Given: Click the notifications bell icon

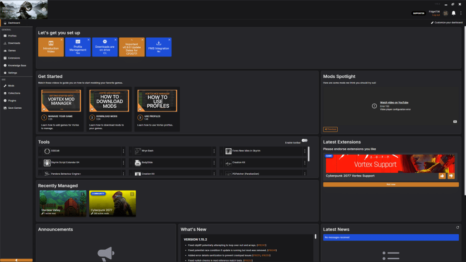Looking at the screenshot, I should (454, 13).
